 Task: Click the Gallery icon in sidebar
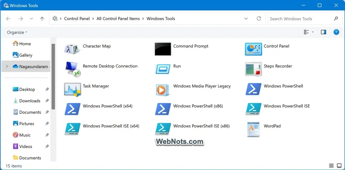click(15, 55)
